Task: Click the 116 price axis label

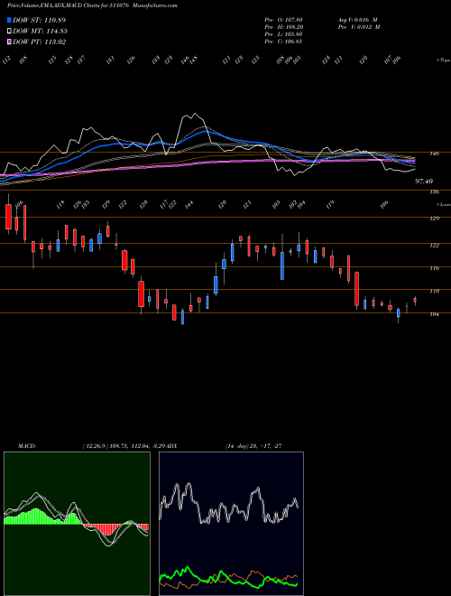Action: [x=435, y=268]
